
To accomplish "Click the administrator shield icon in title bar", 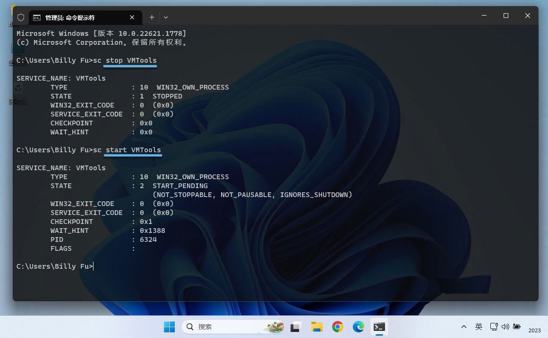I will click(x=20, y=17).
